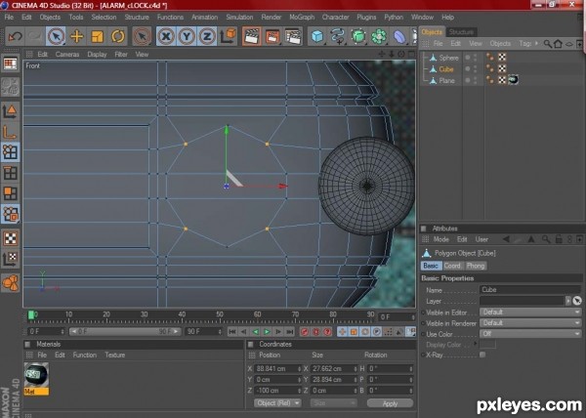This screenshot has width=586, height=418.
Task: Open the File menu
Action: point(9,18)
